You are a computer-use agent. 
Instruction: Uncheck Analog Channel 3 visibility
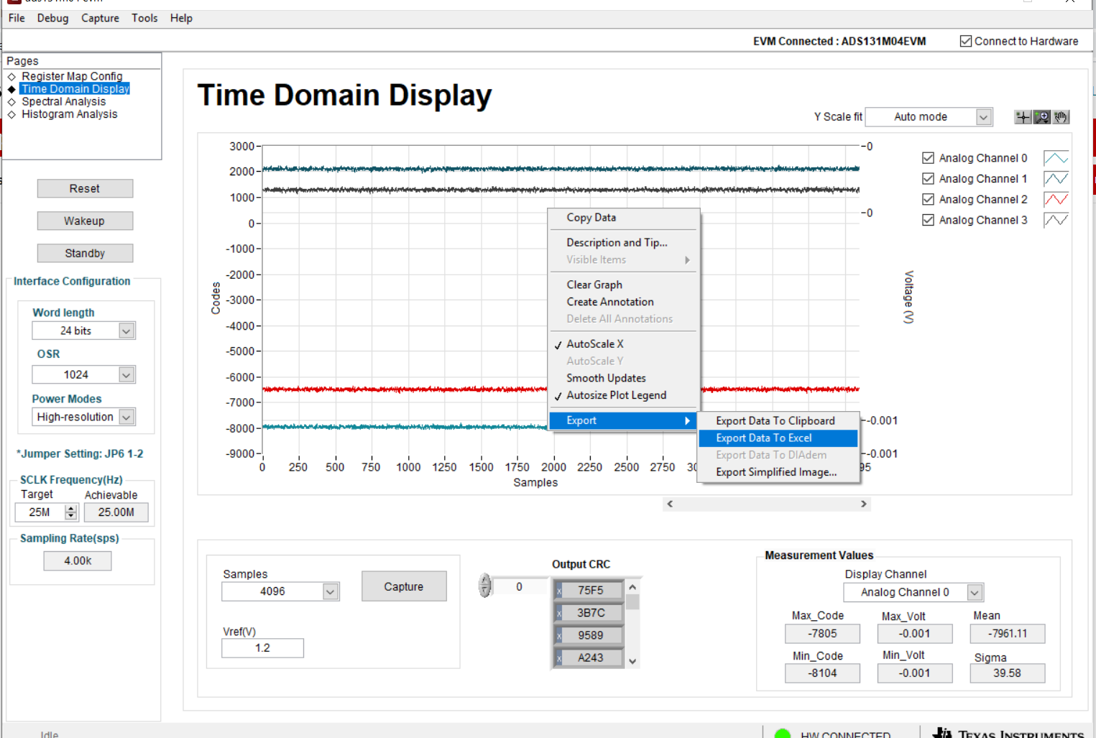point(928,220)
